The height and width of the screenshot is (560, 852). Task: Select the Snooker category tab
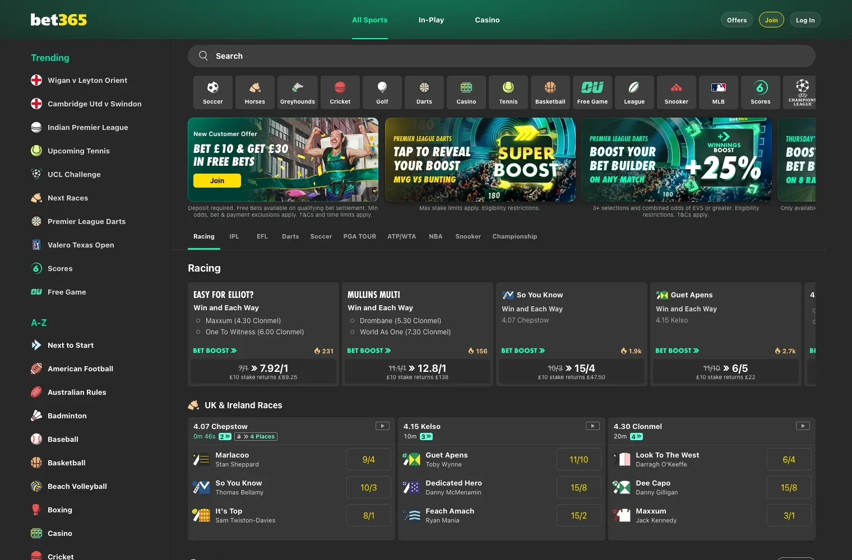(468, 236)
